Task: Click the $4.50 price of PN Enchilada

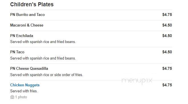Action: pyautogui.click(x=167, y=36)
